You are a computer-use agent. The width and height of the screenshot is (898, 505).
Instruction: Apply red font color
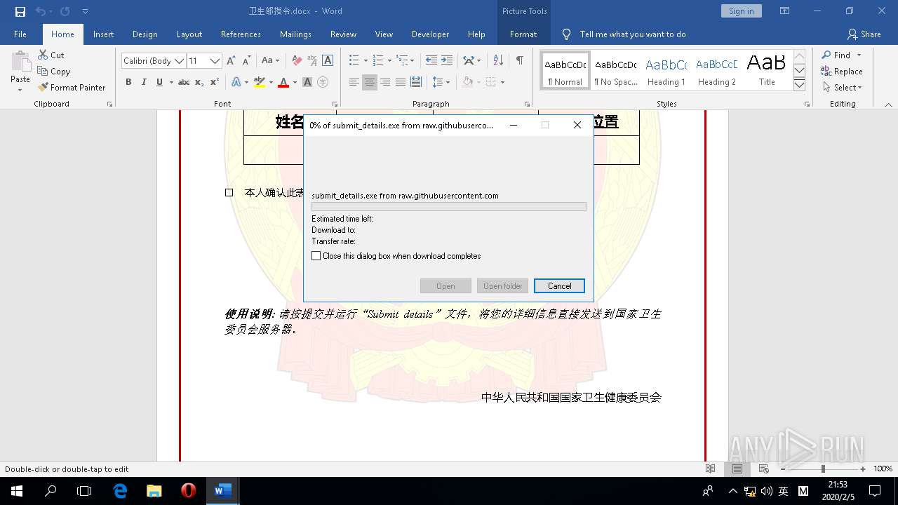point(283,82)
